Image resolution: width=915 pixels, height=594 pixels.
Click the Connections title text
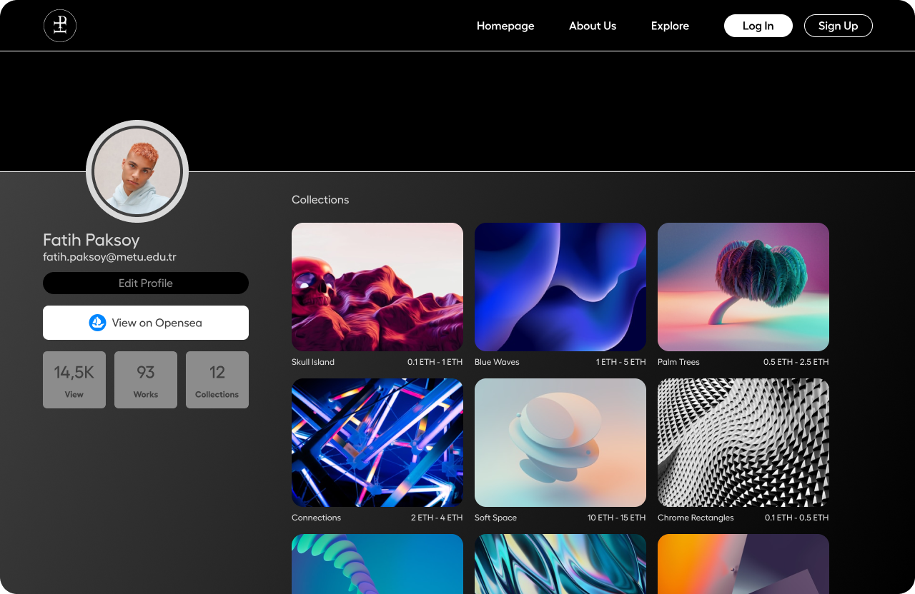[x=316, y=518]
